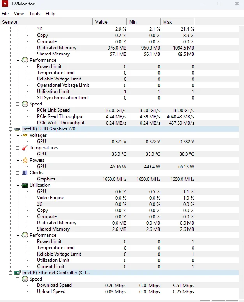The width and height of the screenshot is (244, 302).
Task: Click the Value column header
Action: tap(110, 22)
